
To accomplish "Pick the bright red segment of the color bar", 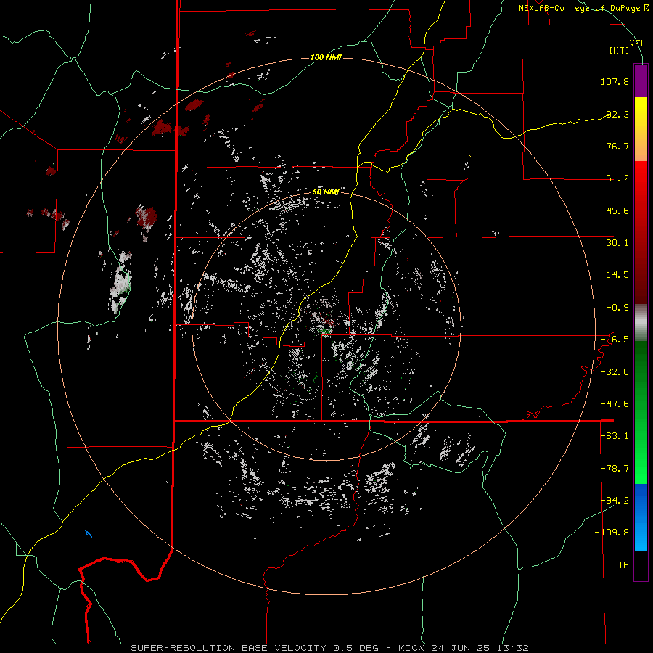I will coord(641,184).
